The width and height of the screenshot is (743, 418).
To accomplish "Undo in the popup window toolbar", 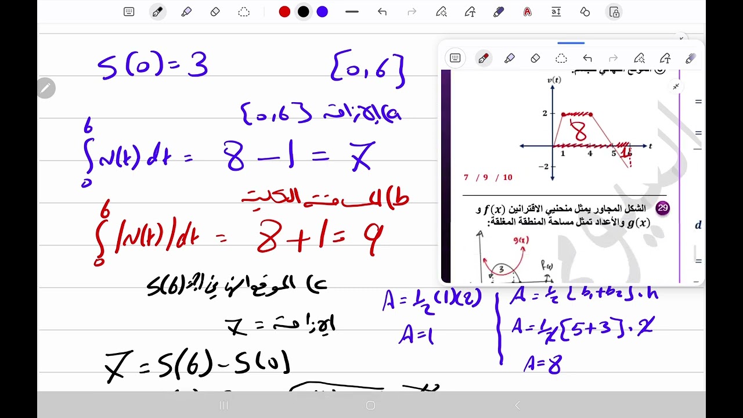I will (x=587, y=58).
